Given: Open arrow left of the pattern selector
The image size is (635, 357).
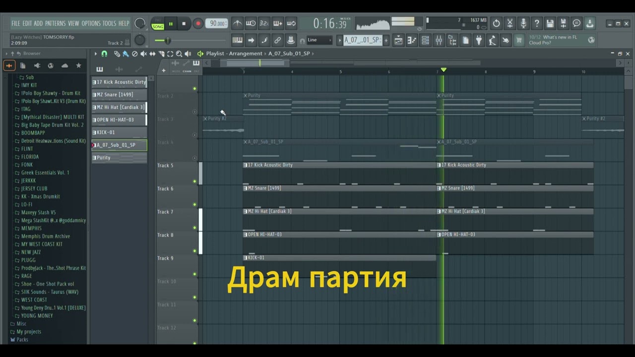Looking at the screenshot, I should click(340, 40).
